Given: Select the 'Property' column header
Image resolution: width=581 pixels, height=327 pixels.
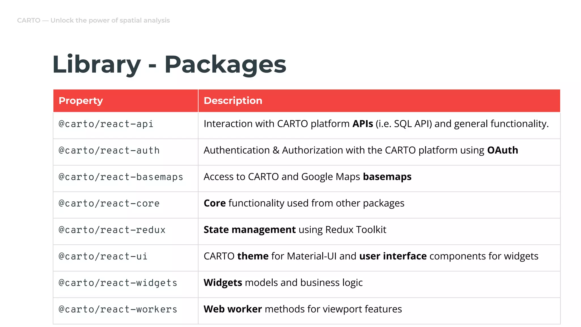Looking at the screenshot, I should tap(125, 100).
